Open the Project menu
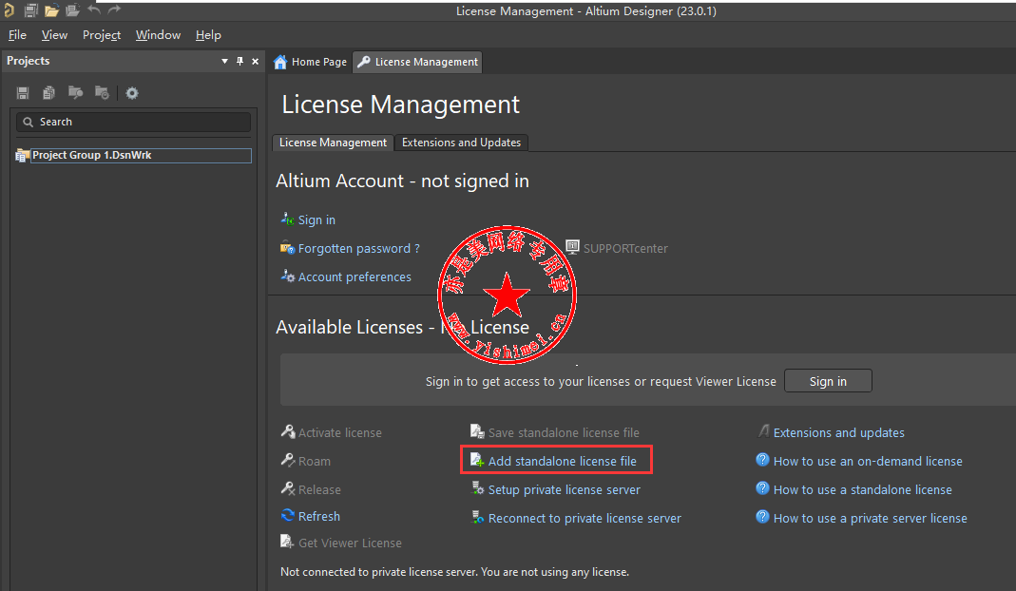 coord(102,35)
